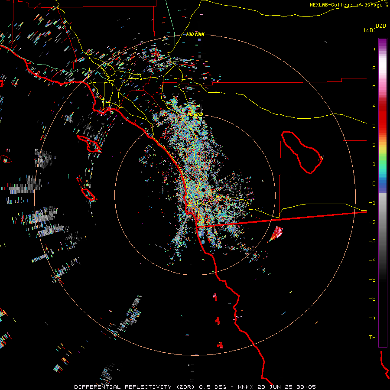The height and width of the screenshot is (390, 390).
Task: Click the -4 value on the color scale
Action: pyautogui.click(x=372, y=260)
